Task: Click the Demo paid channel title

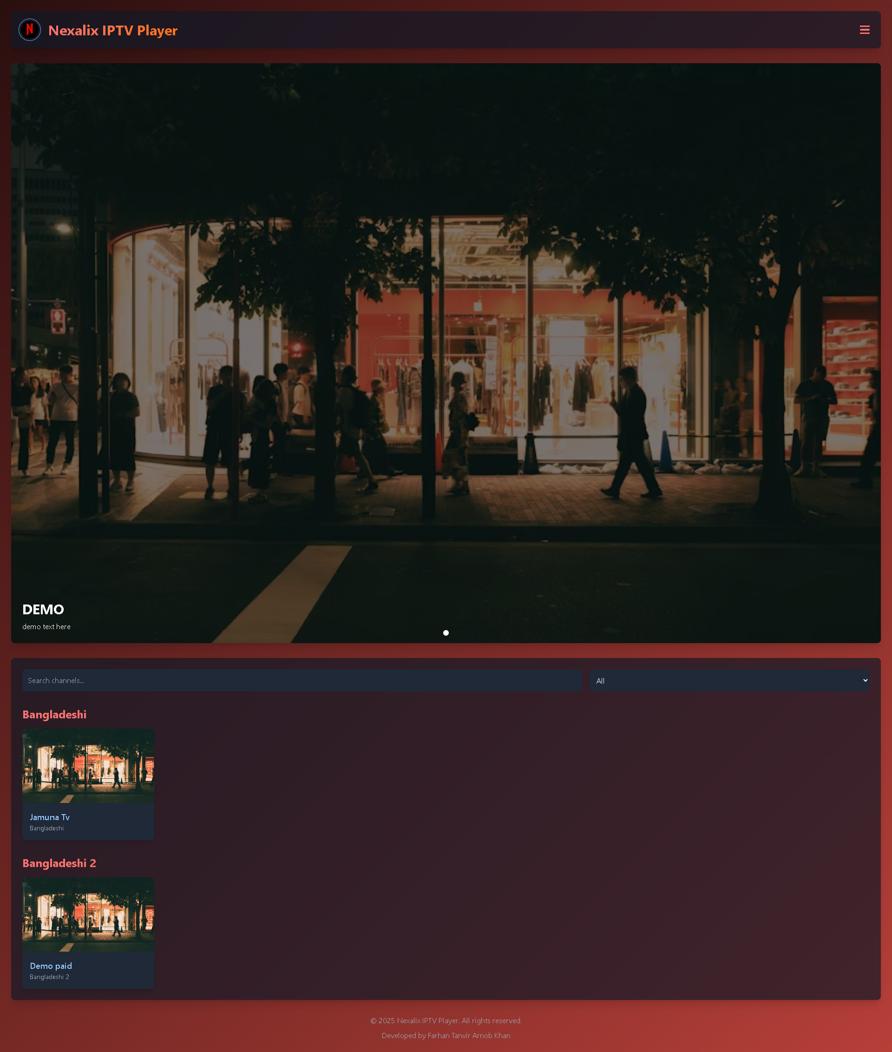Action: coord(51,966)
